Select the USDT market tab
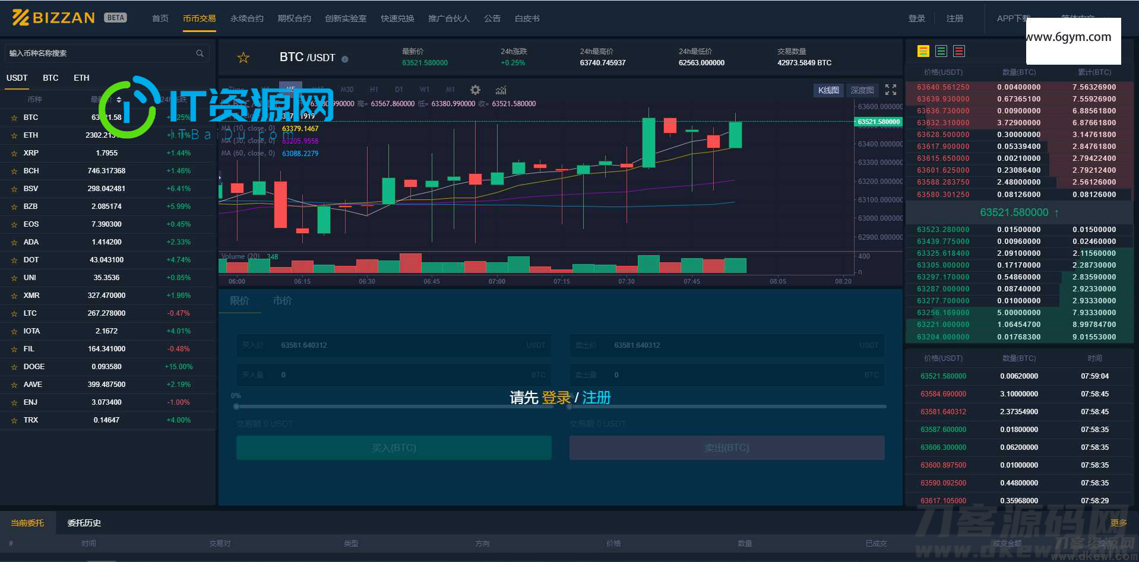 coord(17,78)
